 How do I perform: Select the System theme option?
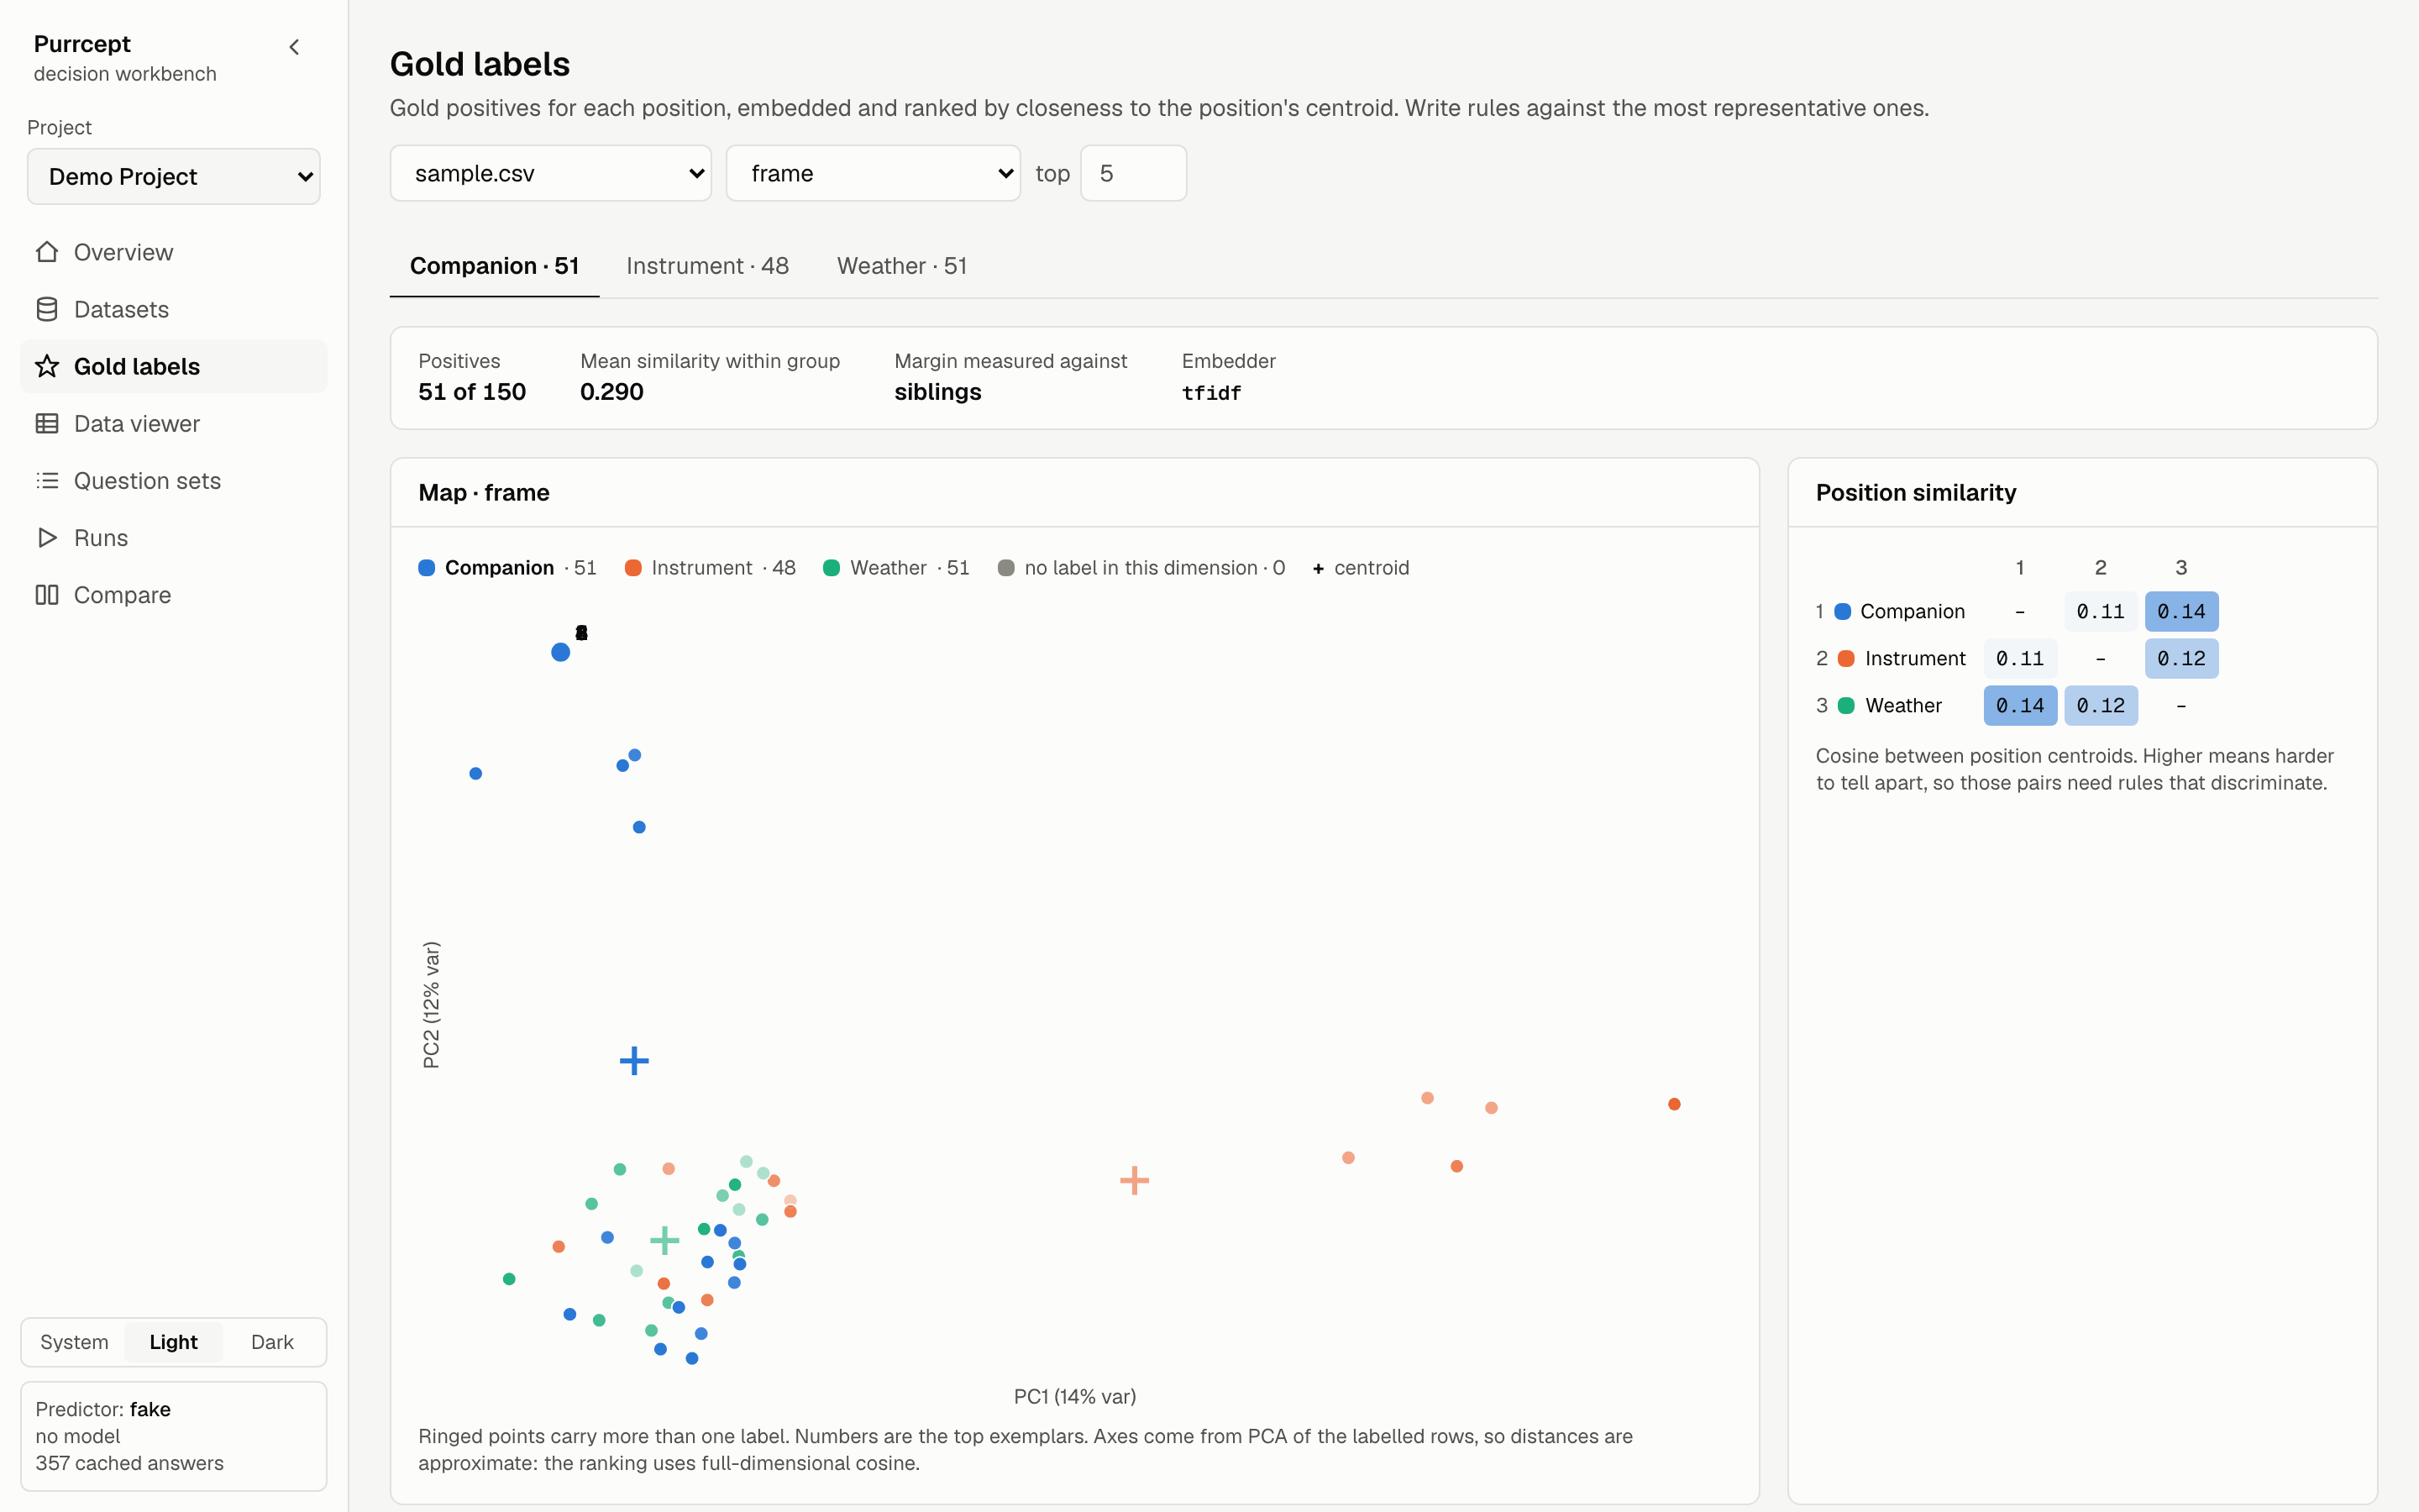tap(74, 1342)
